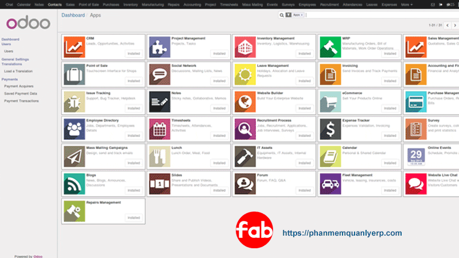
Task: Click the Dashboard breadcrumb link
Action: tap(73, 15)
